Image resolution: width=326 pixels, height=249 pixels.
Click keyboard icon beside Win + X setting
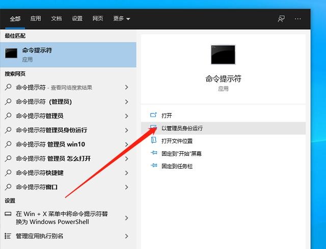pos(8,214)
